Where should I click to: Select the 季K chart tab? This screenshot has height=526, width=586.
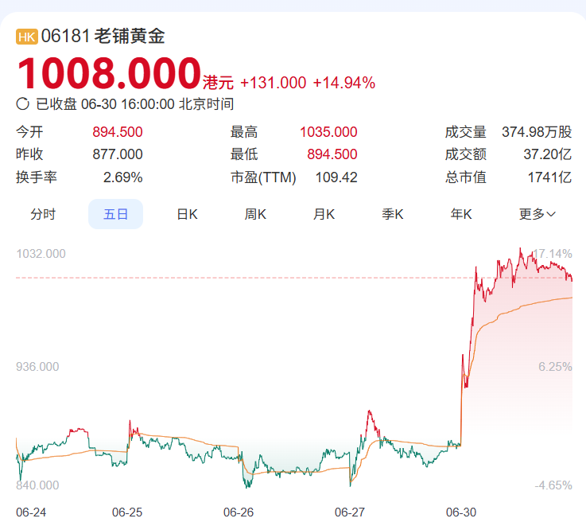(393, 214)
